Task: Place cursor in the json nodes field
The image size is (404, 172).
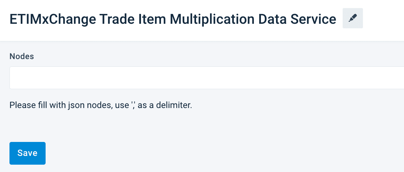Action: click(206, 78)
